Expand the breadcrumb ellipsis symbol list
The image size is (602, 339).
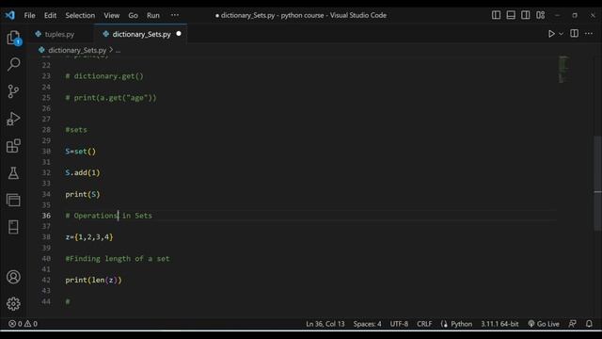point(118,50)
